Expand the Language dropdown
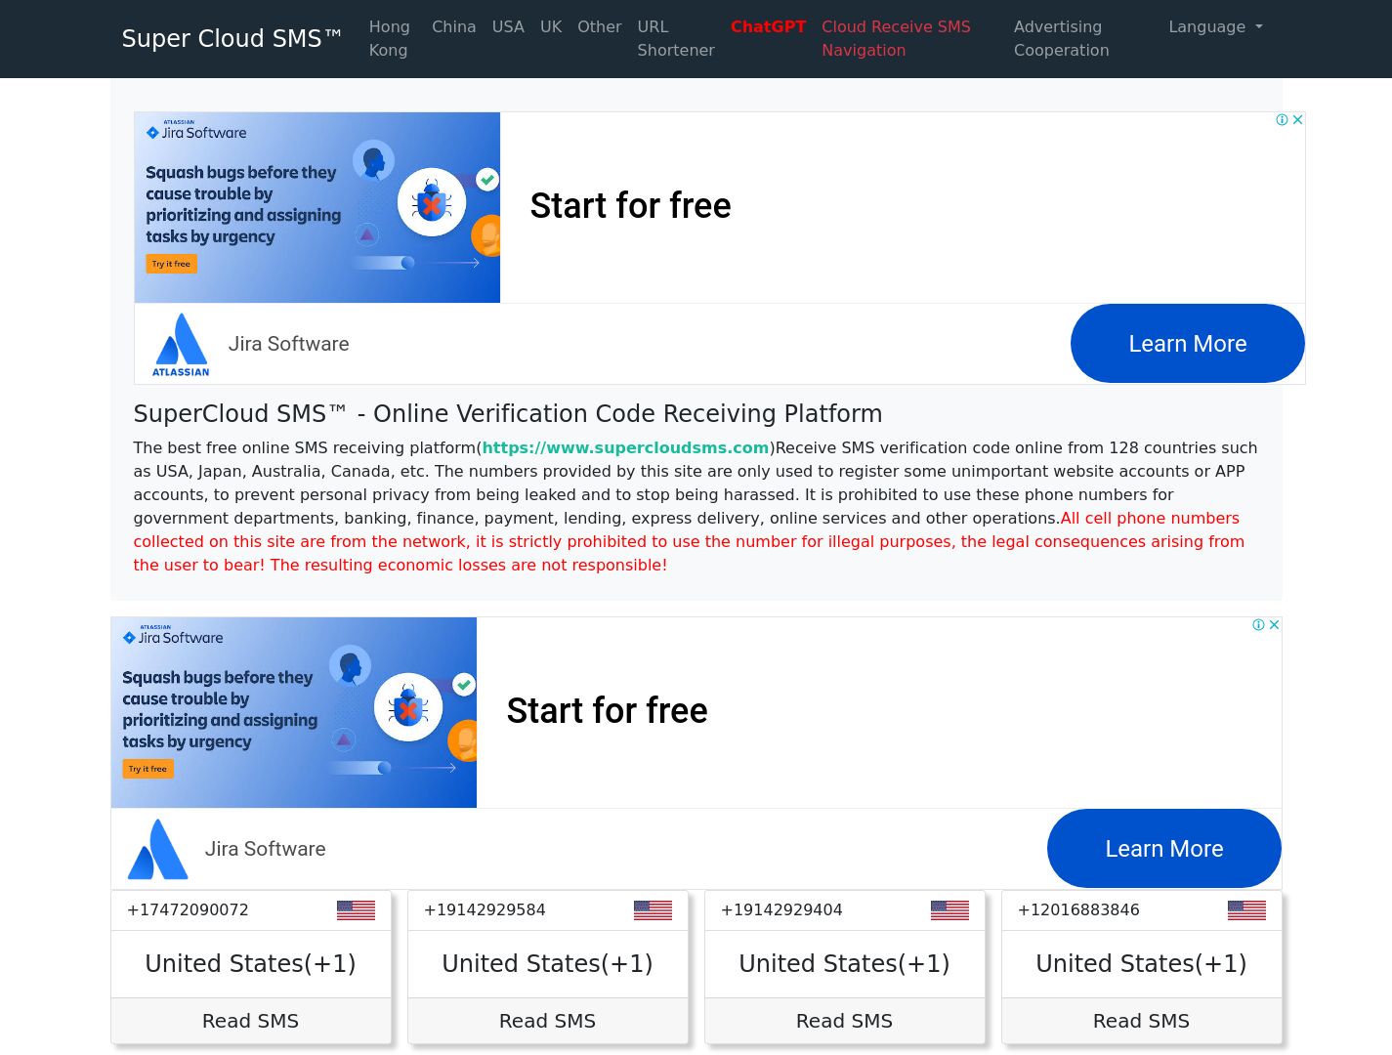Viewport: 1392px width, 1055px height. 1215,27
